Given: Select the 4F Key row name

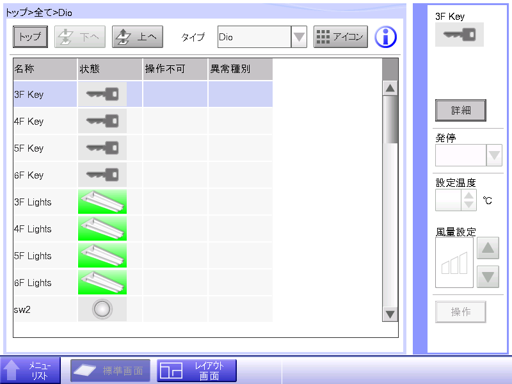Looking at the screenshot, I should pos(29,122).
